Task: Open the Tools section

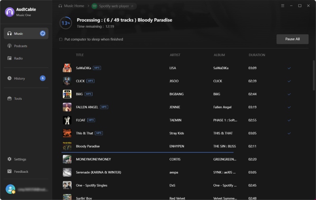Action: click(x=26, y=98)
